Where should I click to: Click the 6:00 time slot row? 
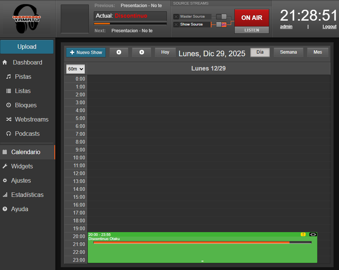208,126
